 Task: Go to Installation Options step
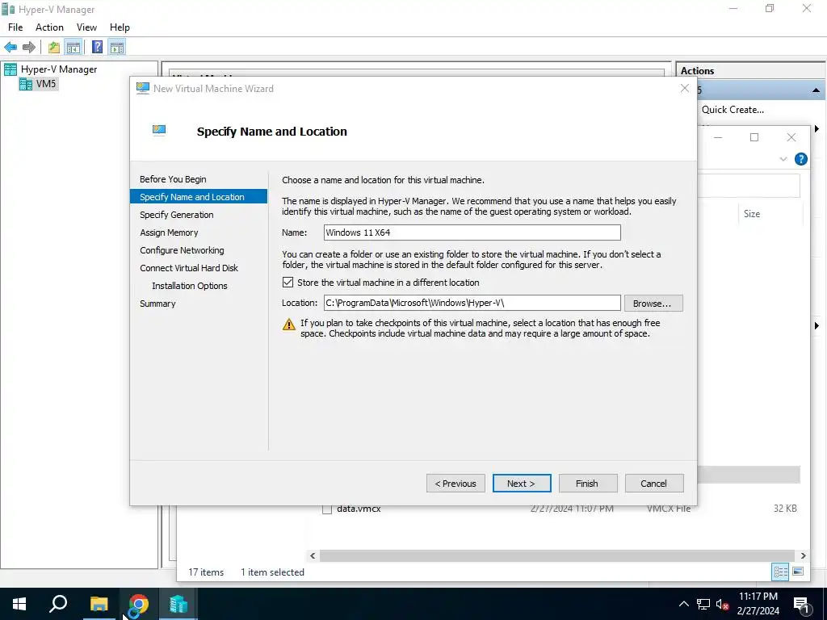pyautogui.click(x=190, y=286)
